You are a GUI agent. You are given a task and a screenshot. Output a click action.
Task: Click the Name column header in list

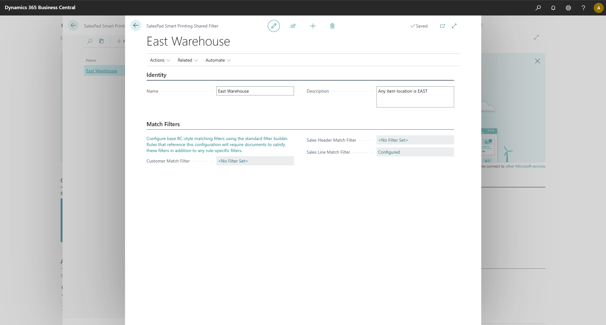[91, 60]
